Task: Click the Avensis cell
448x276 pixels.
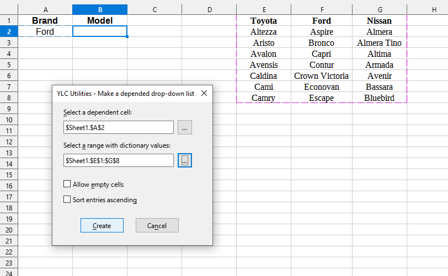Action: (x=264, y=65)
